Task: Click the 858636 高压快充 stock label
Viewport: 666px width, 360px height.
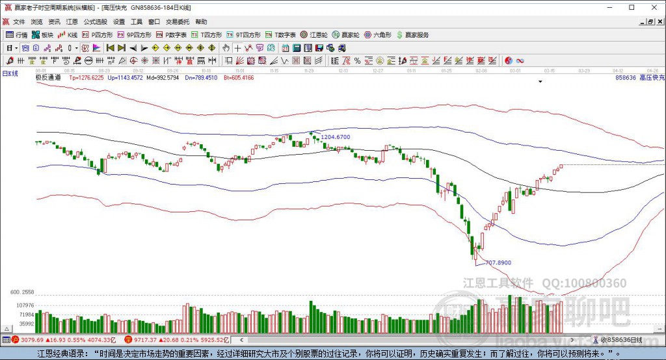Action: (x=640, y=78)
